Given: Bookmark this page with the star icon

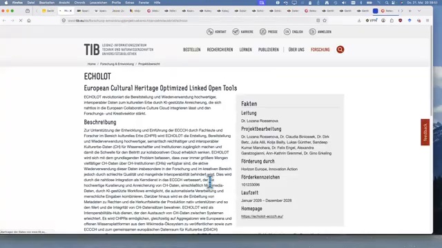Looking at the screenshot, I should pos(325,21).
